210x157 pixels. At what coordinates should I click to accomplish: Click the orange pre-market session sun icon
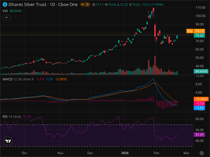click(83, 4)
